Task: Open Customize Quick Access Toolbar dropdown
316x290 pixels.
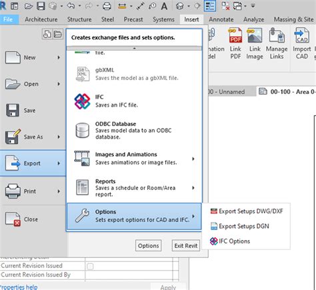Action: (x=253, y=6)
